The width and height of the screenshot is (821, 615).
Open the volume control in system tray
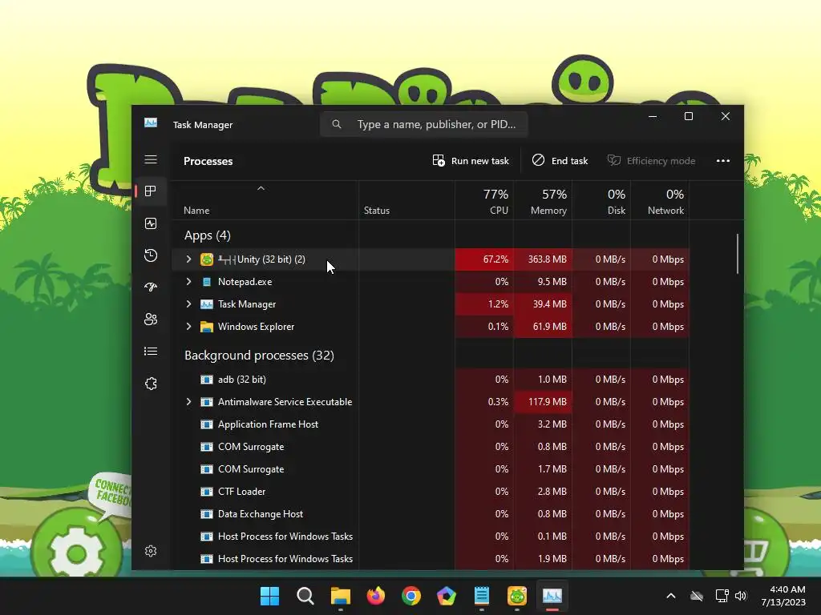[741, 596]
